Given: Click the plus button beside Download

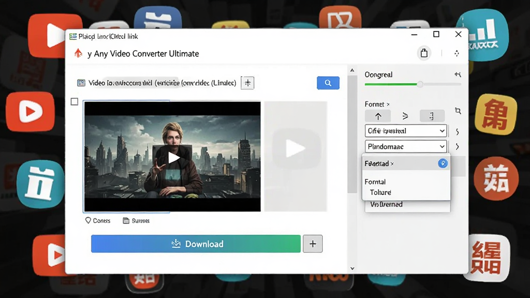Looking at the screenshot, I should (x=313, y=244).
